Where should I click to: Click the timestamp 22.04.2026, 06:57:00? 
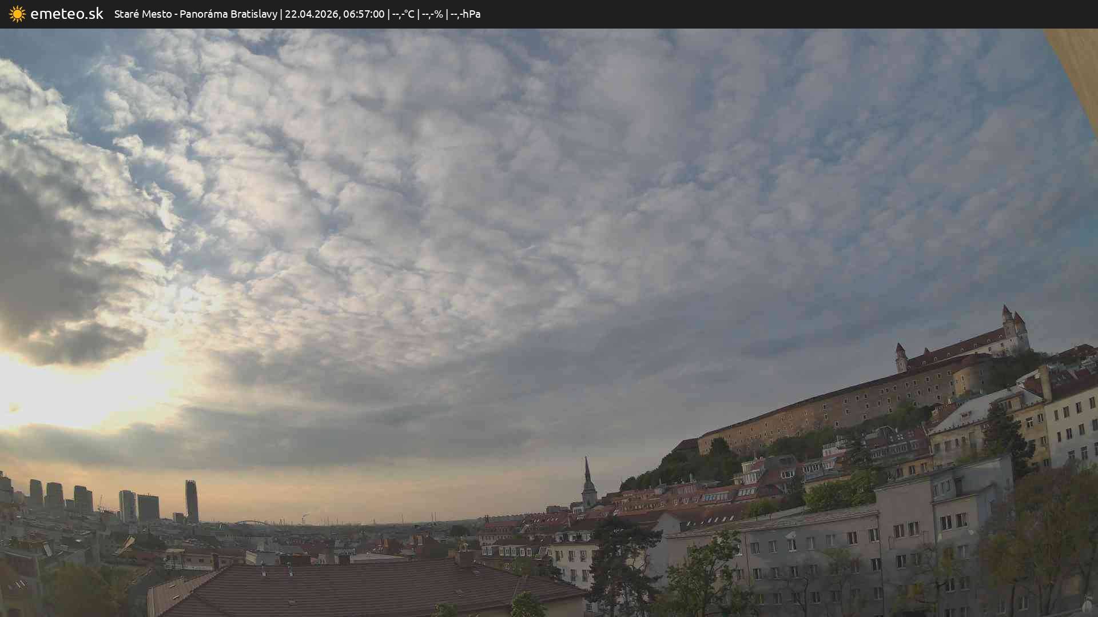[335, 14]
